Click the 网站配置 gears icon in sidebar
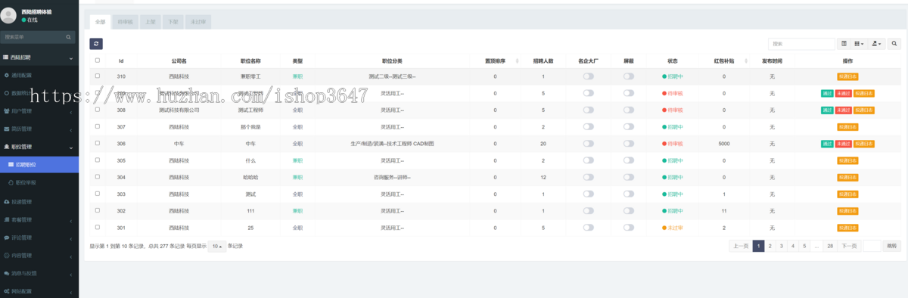Image resolution: width=908 pixels, height=298 pixels. 7,291
